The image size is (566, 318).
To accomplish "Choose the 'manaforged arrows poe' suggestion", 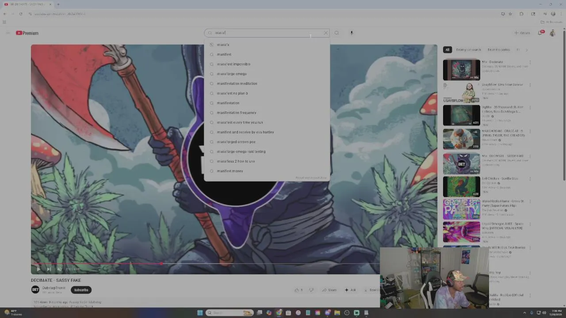I will [267, 142].
